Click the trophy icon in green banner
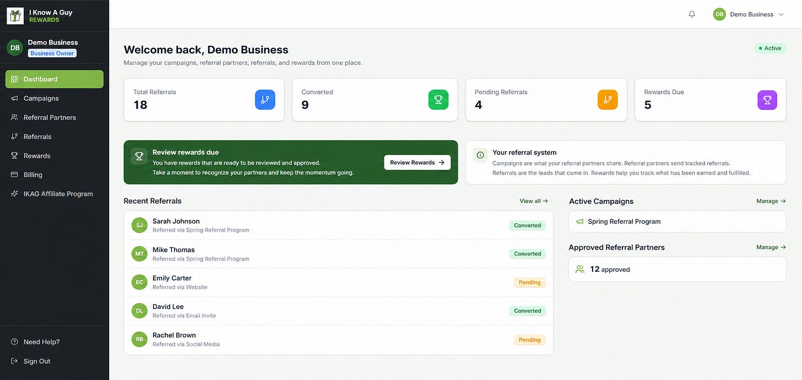The image size is (802, 380). [139, 156]
